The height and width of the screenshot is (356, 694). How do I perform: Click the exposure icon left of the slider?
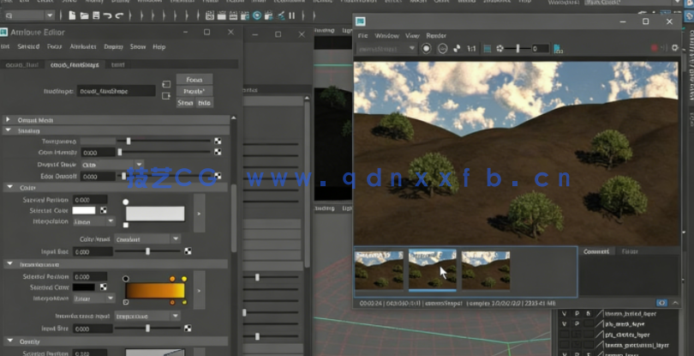(501, 49)
